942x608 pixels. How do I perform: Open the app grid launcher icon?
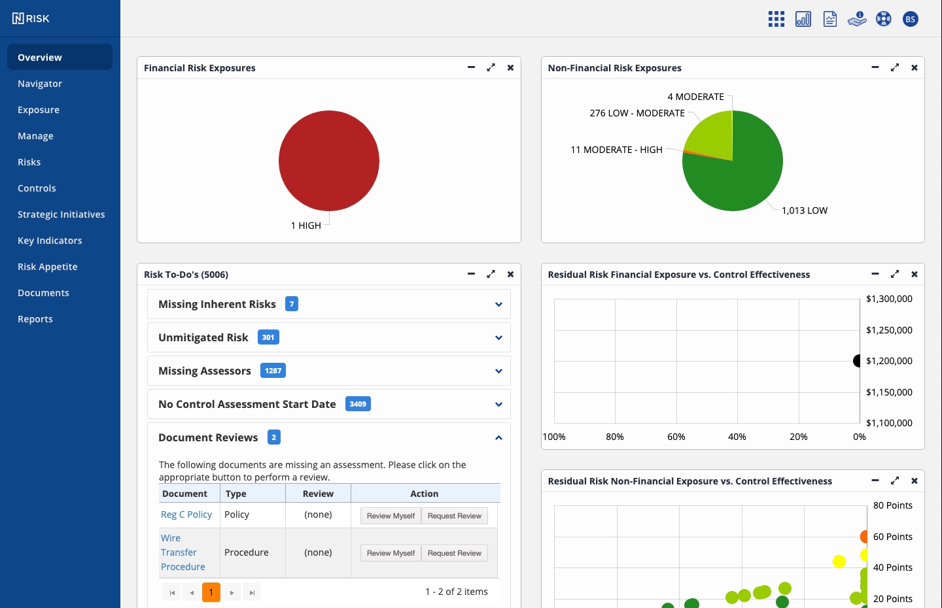point(776,18)
